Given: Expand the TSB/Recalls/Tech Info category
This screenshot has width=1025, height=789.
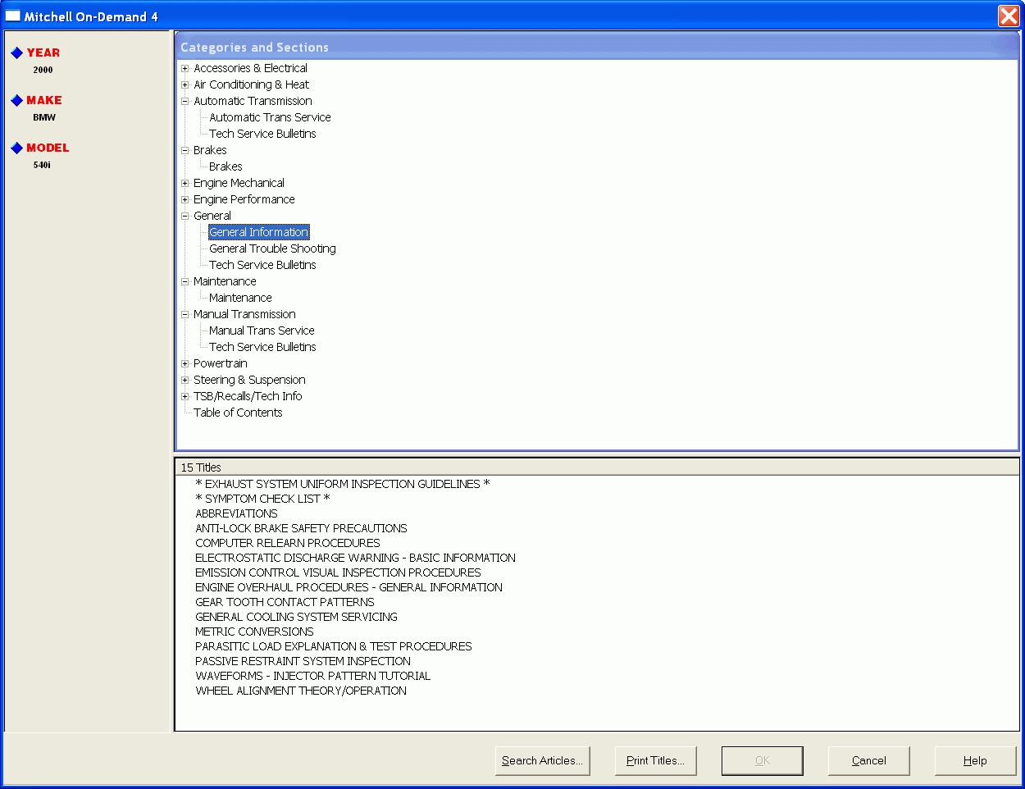Looking at the screenshot, I should 185,397.
